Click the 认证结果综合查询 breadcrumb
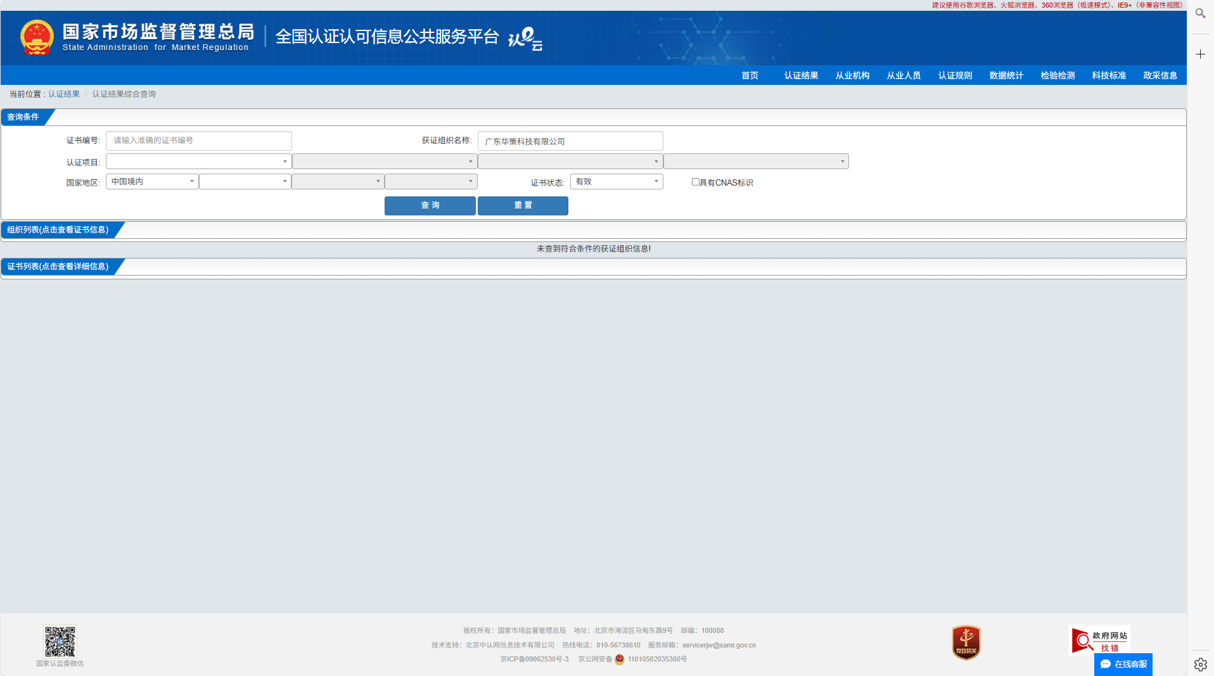Viewport: 1214px width, 676px height. (x=124, y=94)
